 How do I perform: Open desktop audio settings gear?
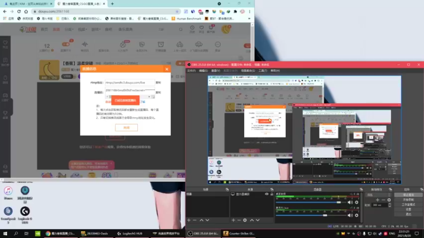357,202
